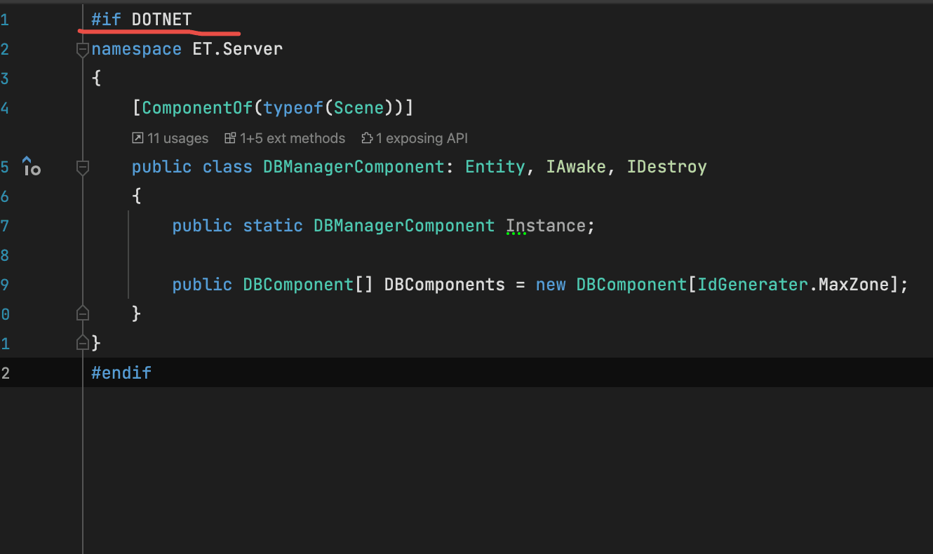The height and width of the screenshot is (554, 933).
Task: Click the IDestroy interface name
Action: tap(667, 167)
